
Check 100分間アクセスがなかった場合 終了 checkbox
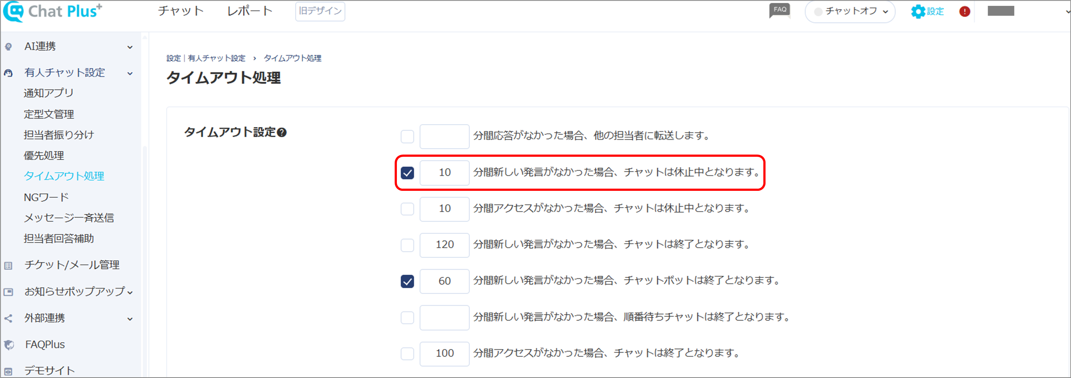[x=407, y=354]
